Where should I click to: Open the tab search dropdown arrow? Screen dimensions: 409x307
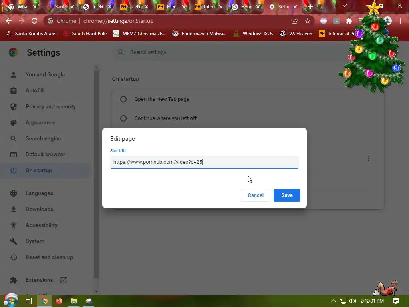pos(345,6)
